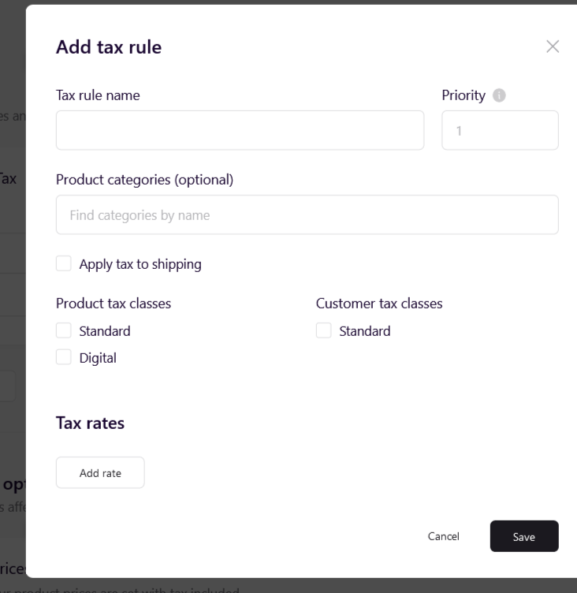Image resolution: width=577 pixels, height=593 pixels.
Task: Click the Priority label text
Action: (463, 95)
